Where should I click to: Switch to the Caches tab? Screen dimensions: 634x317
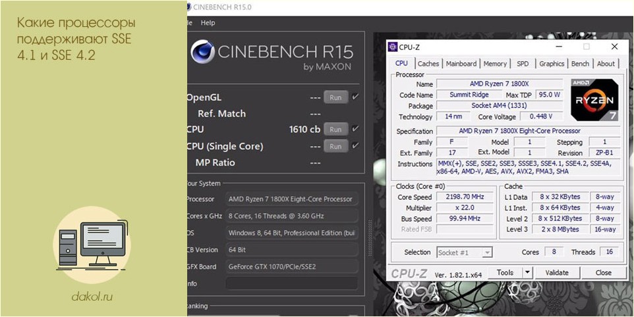[x=428, y=64]
